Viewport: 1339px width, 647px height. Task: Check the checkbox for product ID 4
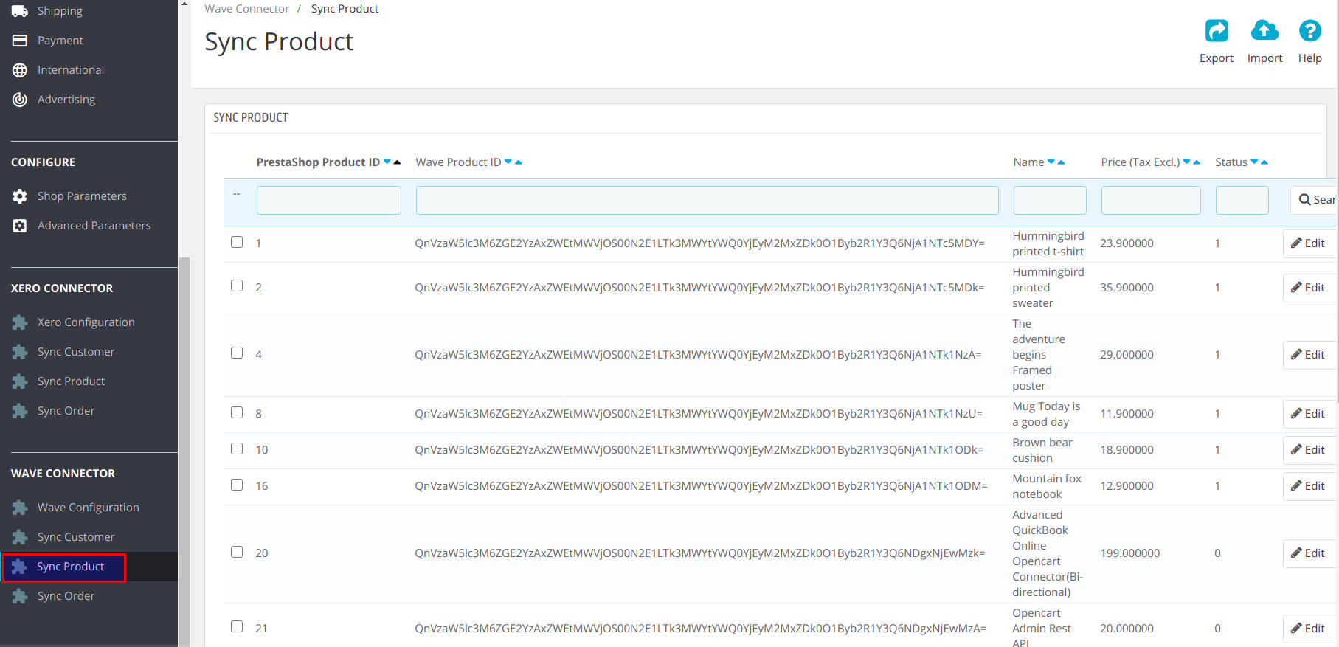pyautogui.click(x=237, y=353)
